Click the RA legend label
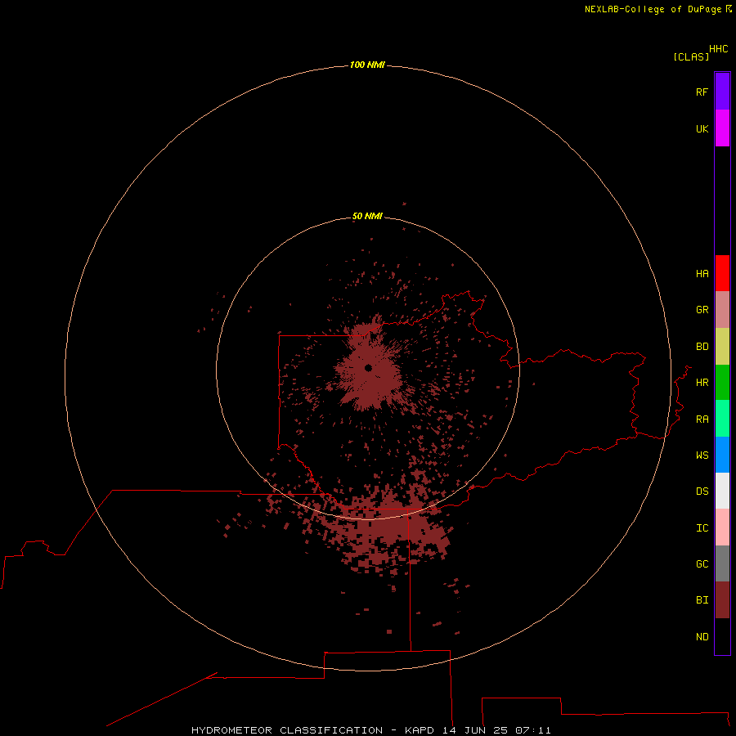This screenshot has width=736, height=736. point(702,420)
